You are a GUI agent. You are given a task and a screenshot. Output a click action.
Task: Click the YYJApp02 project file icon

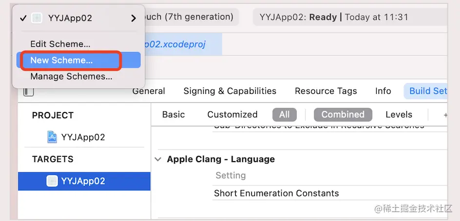[x=52, y=137]
